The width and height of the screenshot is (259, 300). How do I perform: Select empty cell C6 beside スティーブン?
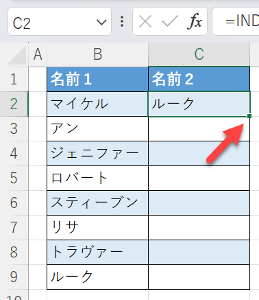tap(199, 203)
